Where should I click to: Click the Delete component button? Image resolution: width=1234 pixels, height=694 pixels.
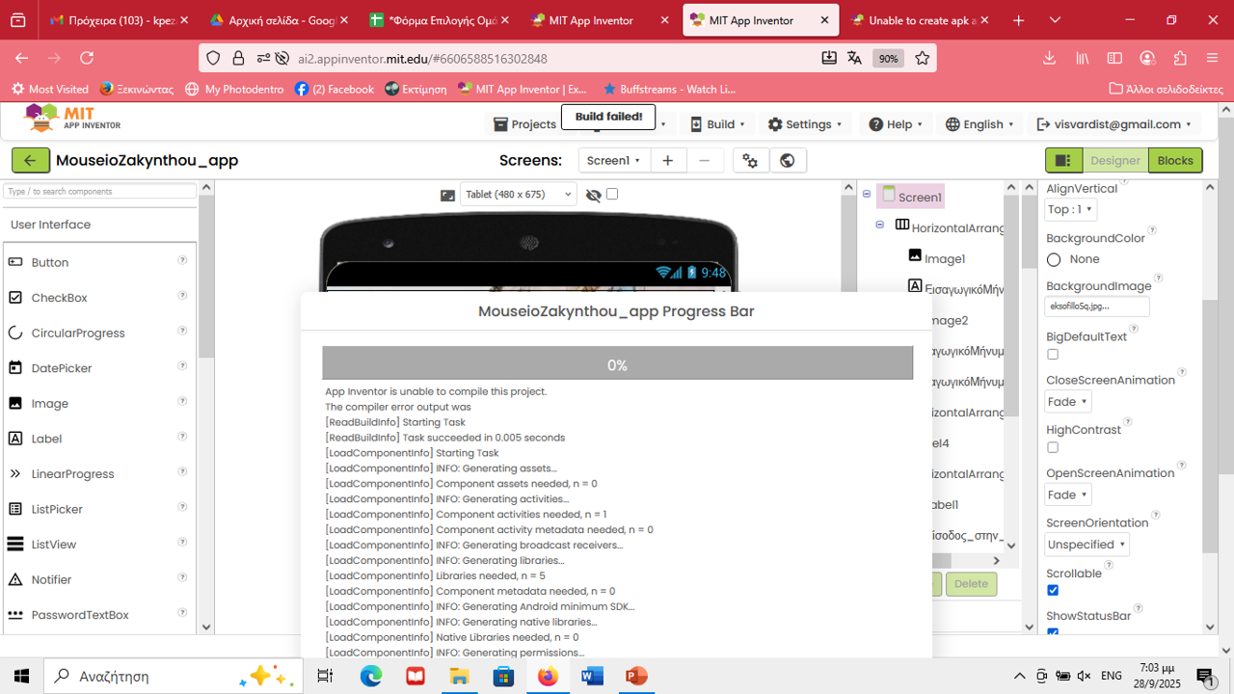coord(971,583)
